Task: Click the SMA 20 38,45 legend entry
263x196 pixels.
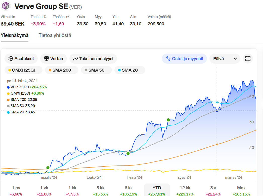Action: click(21, 112)
